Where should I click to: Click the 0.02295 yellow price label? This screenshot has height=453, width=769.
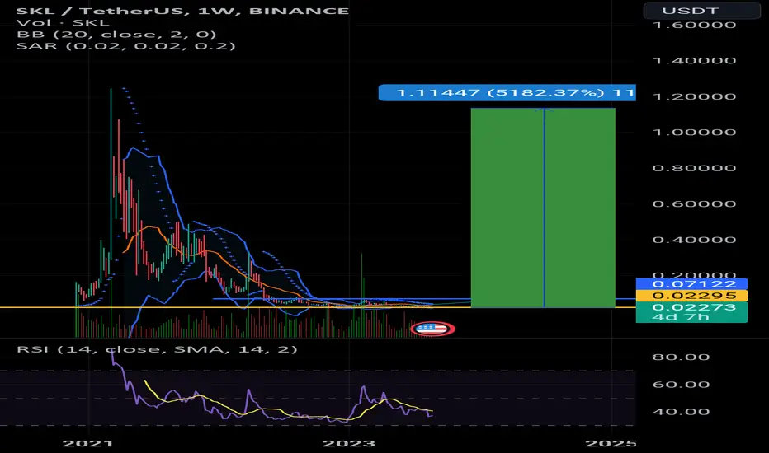[691, 296]
